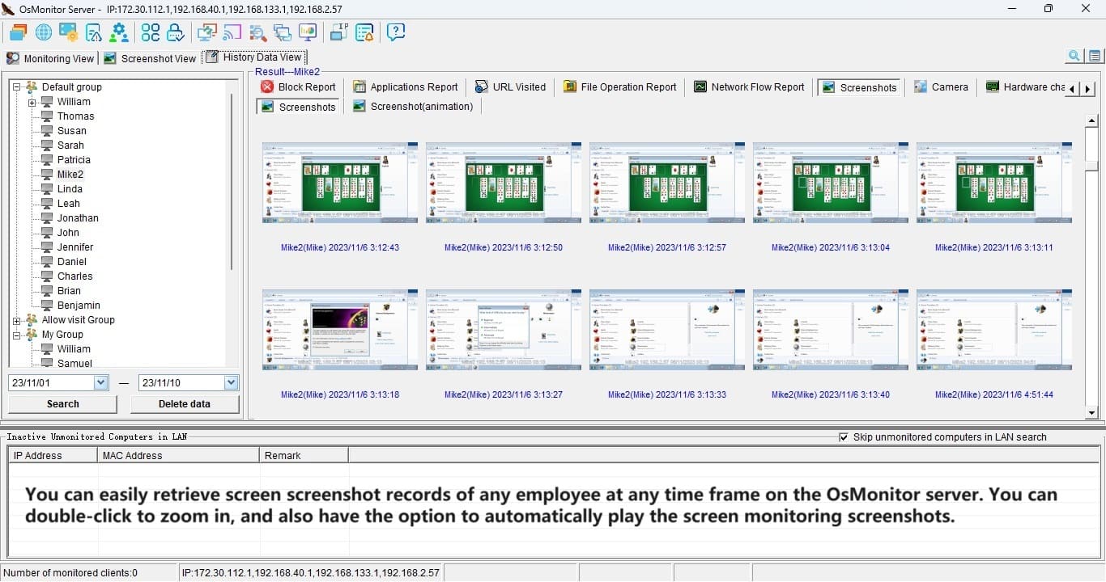Open screenshot thumbnail dated 4:51:44
1106x582 pixels.
994,331
